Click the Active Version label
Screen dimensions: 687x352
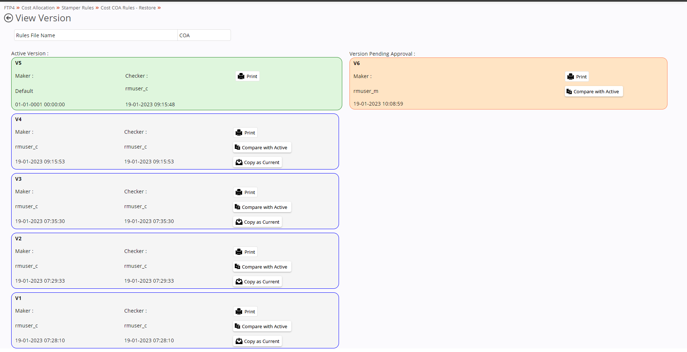pos(30,53)
